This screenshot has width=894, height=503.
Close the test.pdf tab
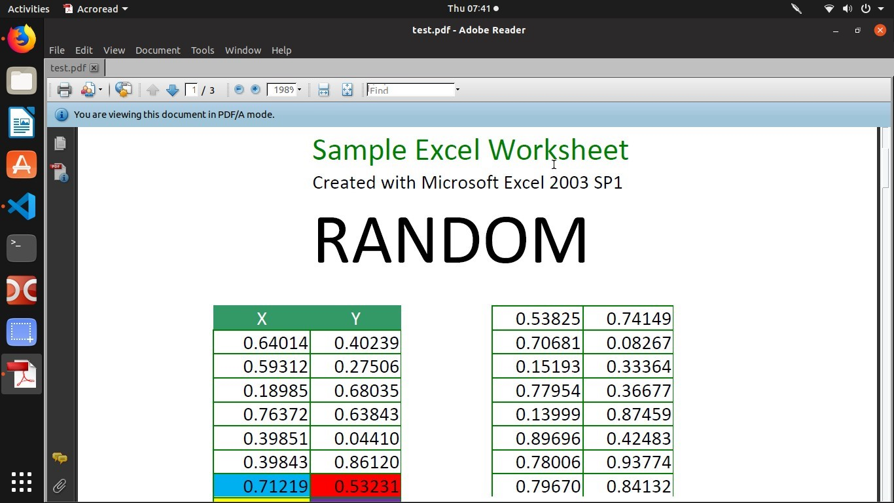click(x=94, y=67)
